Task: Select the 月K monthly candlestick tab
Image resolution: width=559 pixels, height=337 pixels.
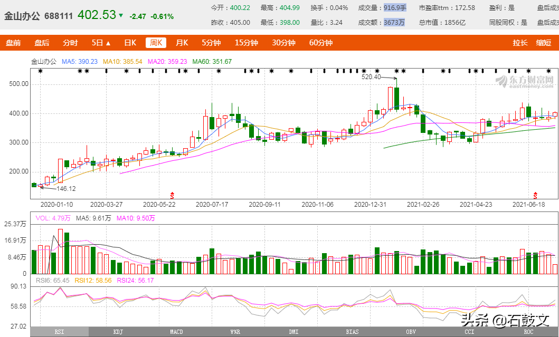Action: [x=182, y=43]
